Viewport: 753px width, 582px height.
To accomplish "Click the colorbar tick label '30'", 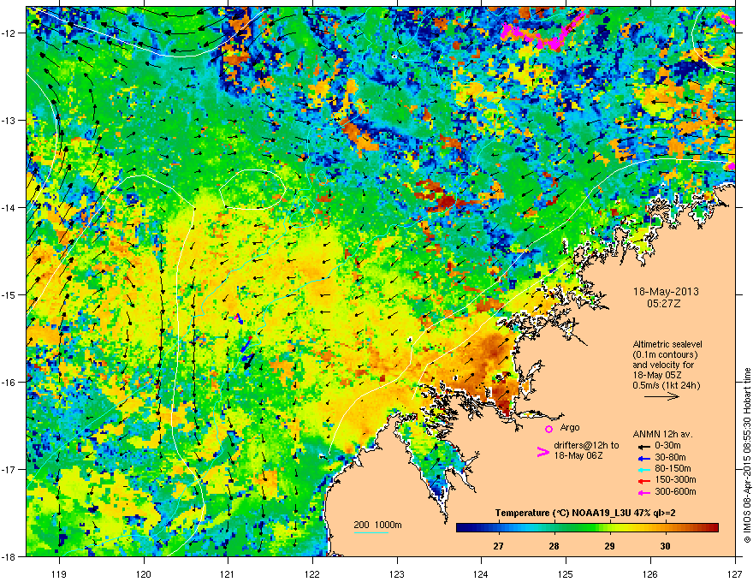I will [665, 546].
